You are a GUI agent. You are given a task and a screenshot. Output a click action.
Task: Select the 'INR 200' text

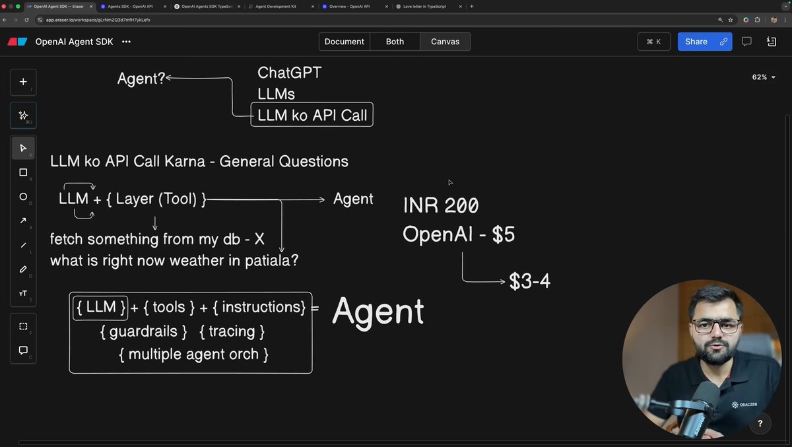click(x=441, y=206)
